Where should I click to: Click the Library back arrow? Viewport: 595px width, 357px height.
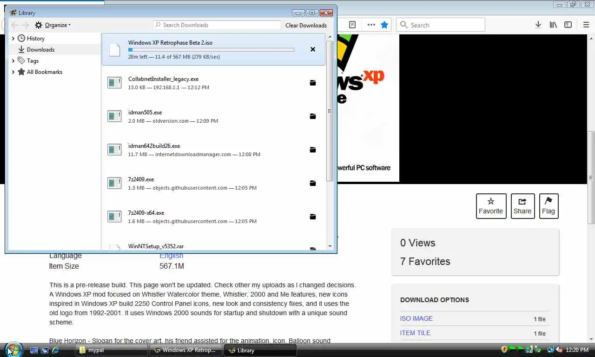(15, 25)
